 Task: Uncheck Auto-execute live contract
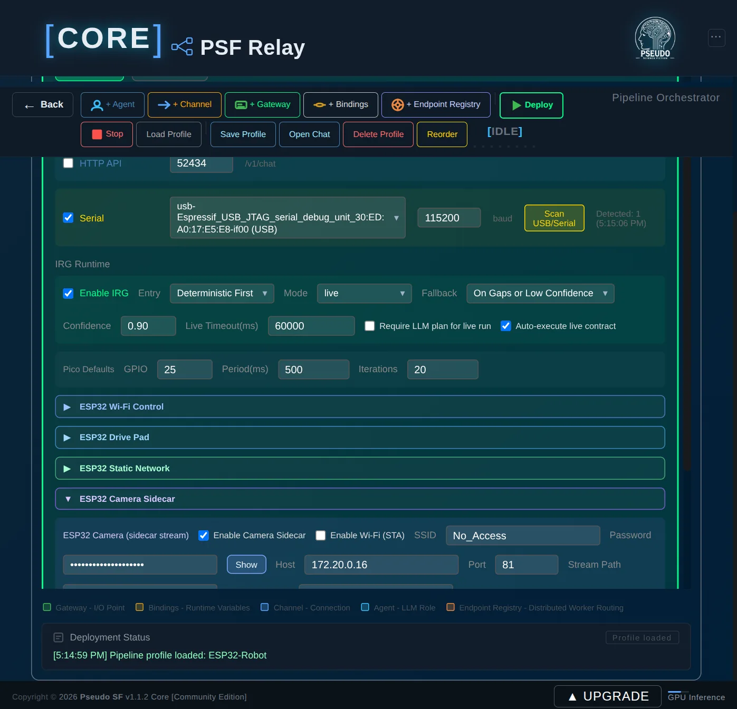click(506, 326)
